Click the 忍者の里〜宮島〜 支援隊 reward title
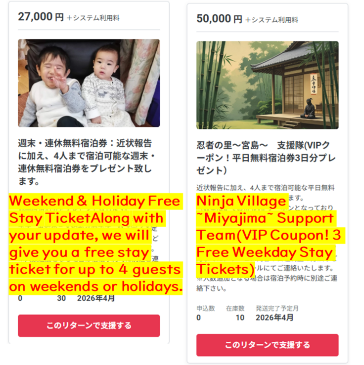The image size is (364, 365). 266,158
